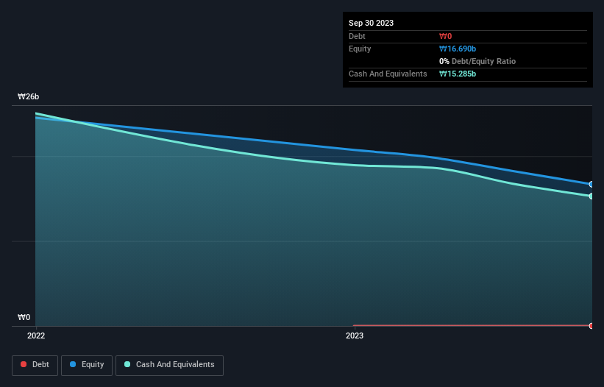Click the ₩0 y-axis label
The image size is (604, 387).
click(24, 317)
